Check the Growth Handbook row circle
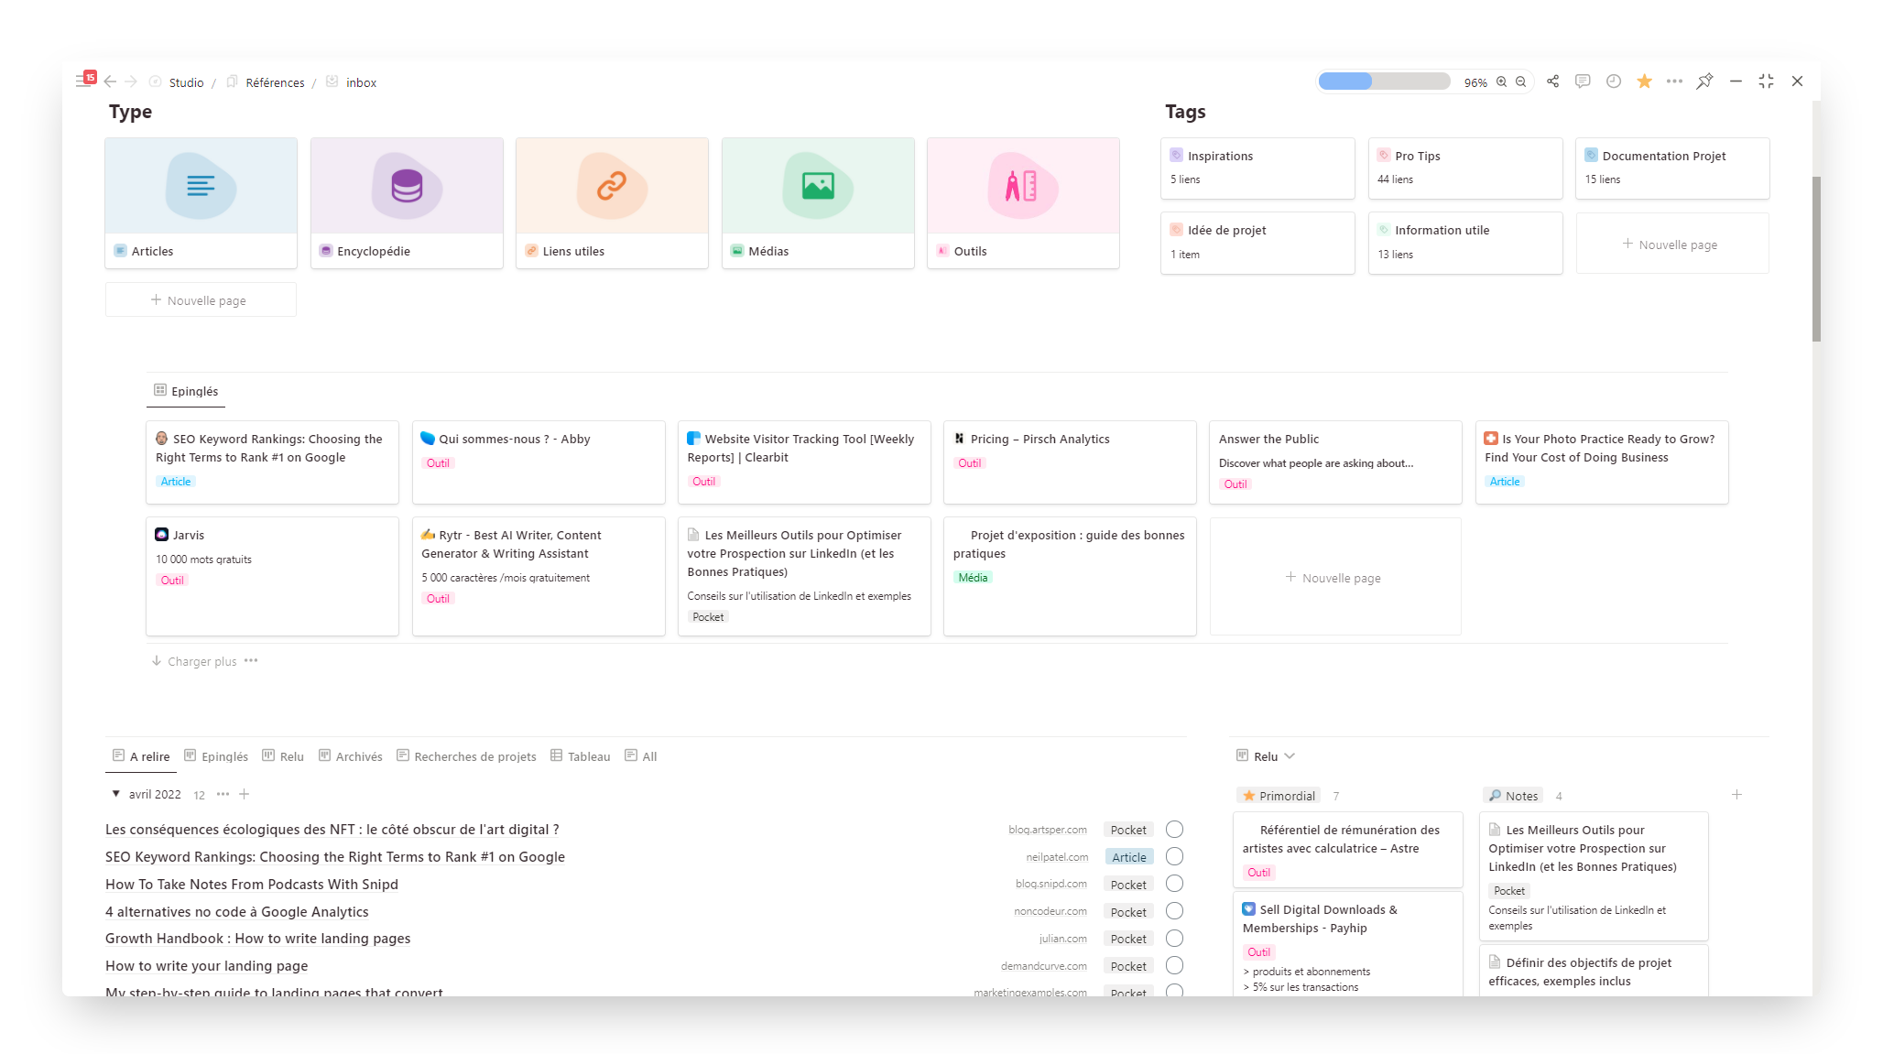 1175,938
